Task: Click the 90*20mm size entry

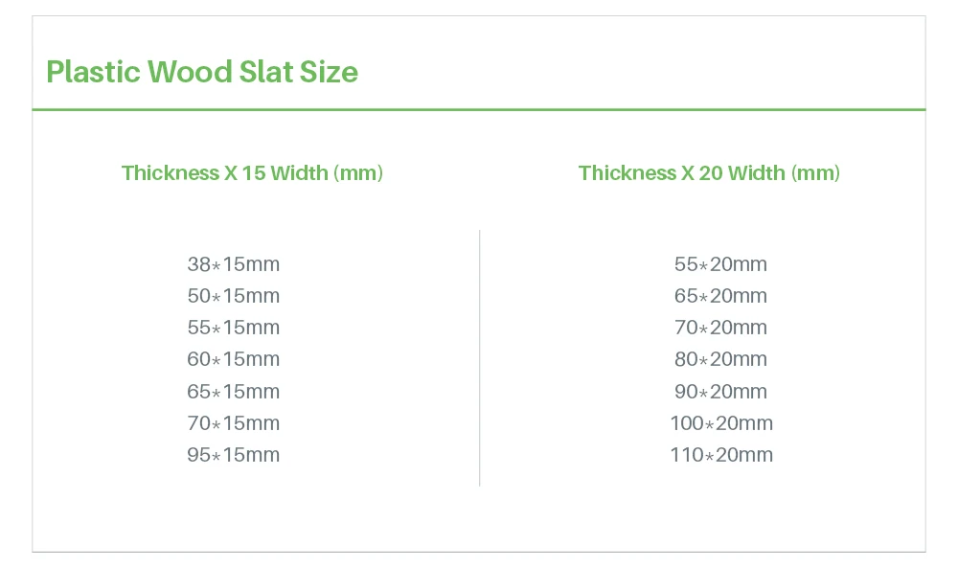Action: (x=720, y=392)
